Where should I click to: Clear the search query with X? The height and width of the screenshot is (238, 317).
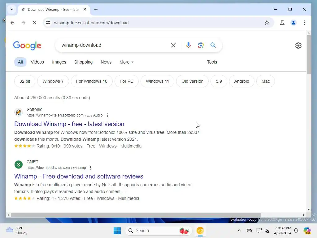pyautogui.click(x=173, y=45)
